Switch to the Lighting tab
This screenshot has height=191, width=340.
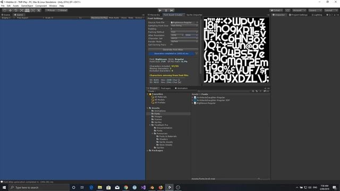(x=317, y=15)
